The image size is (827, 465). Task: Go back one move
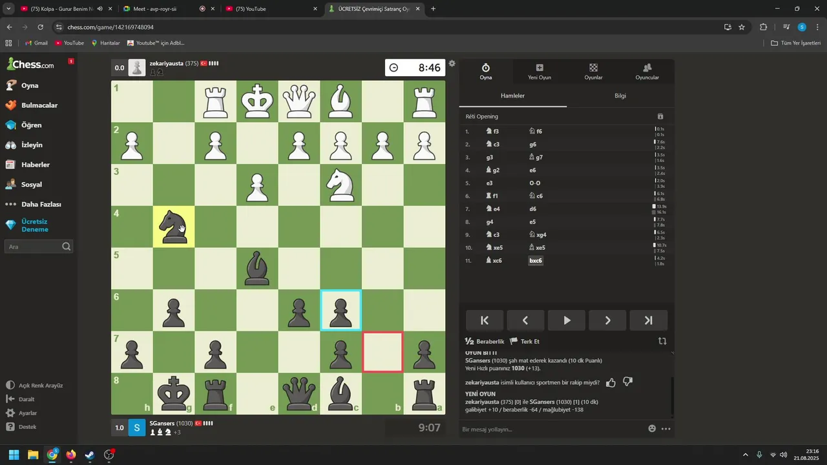point(525,320)
